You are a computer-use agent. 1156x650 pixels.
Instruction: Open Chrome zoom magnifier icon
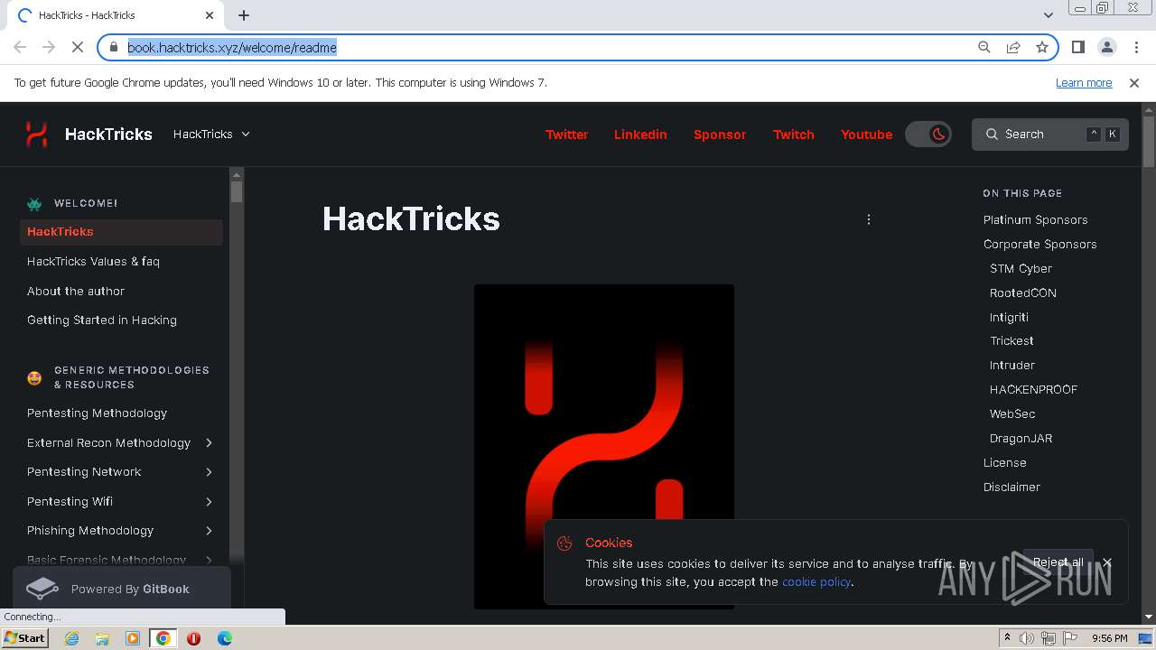coord(984,47)
